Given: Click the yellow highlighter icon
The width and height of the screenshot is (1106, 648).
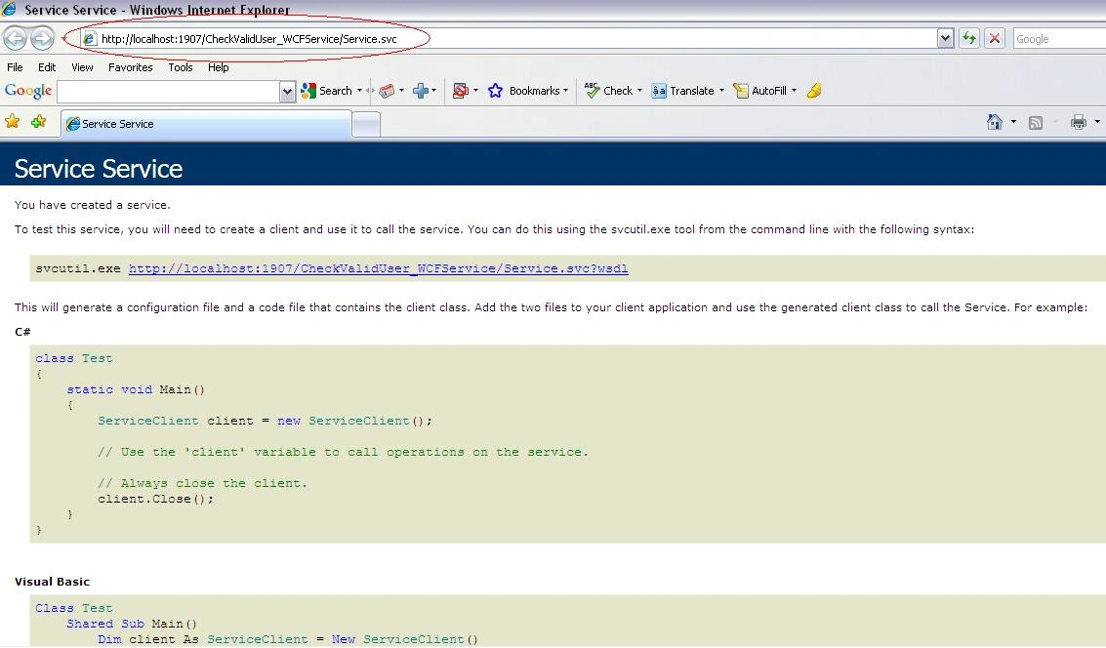Looking at the screenshot, I should (814, 90).
